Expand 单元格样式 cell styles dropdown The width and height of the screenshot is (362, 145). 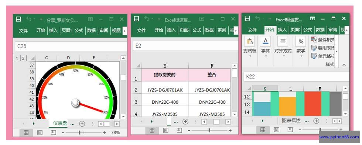(x=322, y=56)
